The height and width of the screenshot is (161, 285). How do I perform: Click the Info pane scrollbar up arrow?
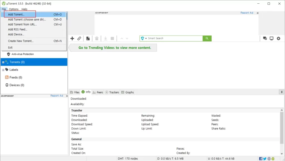coord(282,110)
